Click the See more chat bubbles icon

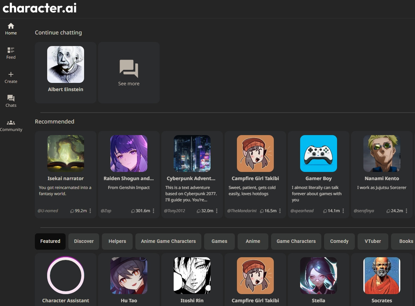pos(129,69)
